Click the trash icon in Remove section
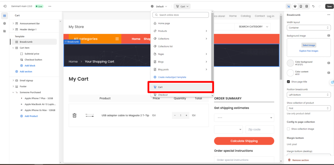Viewport: 334px width, 165px height. pos(289,160)
